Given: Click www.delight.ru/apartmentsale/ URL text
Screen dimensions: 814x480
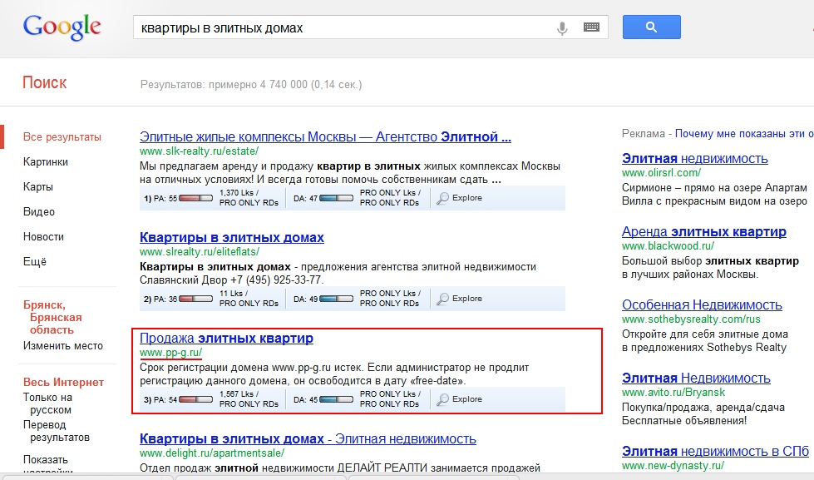Looking at the screenshot, I should pos(212,453).
